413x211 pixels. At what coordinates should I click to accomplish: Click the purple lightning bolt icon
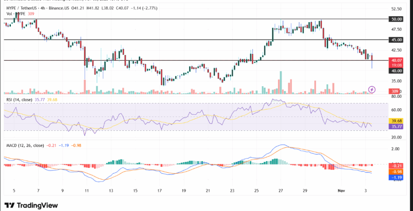pos(372,89)
